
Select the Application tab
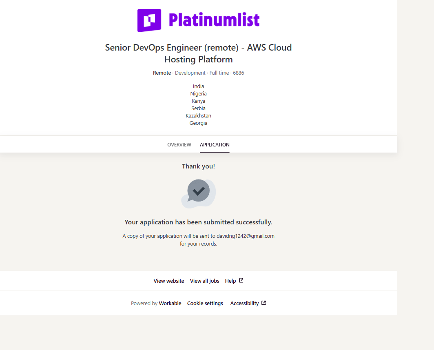pos(215,145)
